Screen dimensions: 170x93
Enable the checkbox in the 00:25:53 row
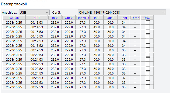(148, 78)
